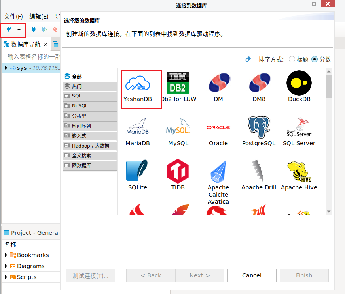Choose the Apache Drill driver
Screen dimensions: 345x294
(x=259, y=175)
